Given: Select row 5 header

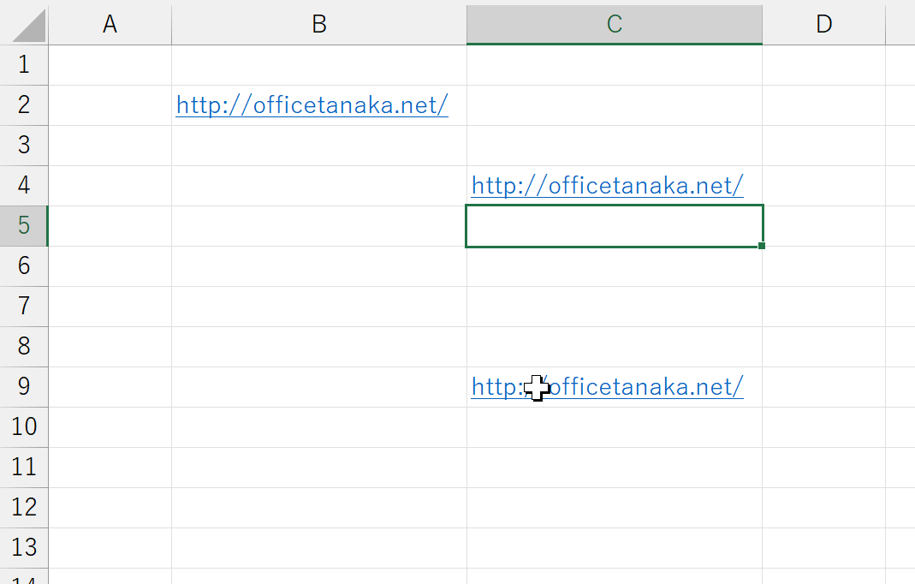Looking at the screenshot, I should (24, 226).
